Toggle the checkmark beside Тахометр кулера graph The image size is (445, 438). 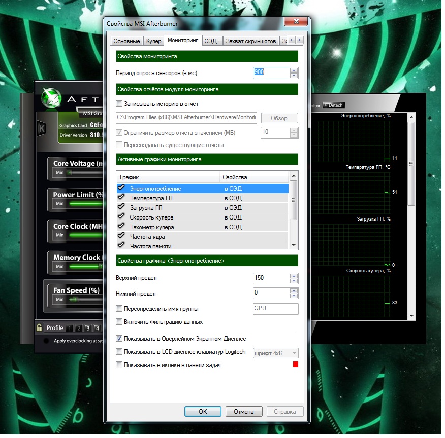pos(121,226)
